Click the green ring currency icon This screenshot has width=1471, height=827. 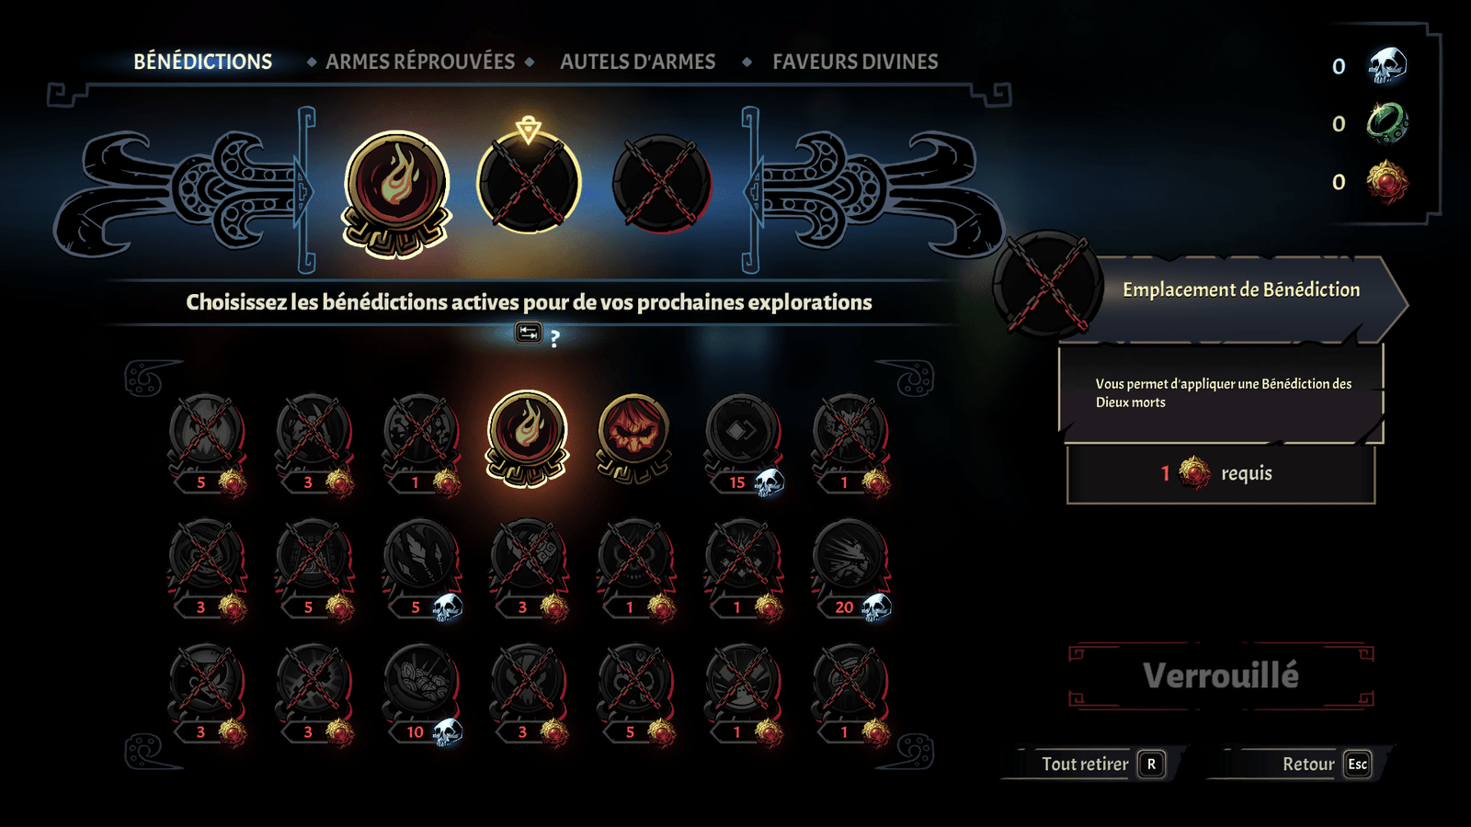[1387, 123]
